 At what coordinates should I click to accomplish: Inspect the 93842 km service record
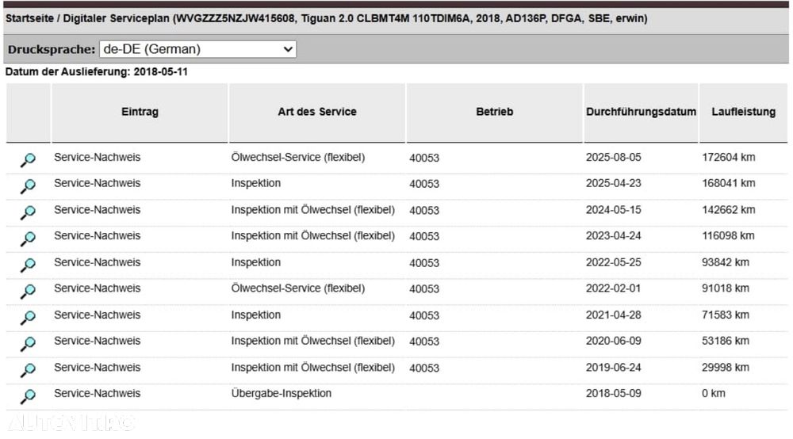point(28,265)
